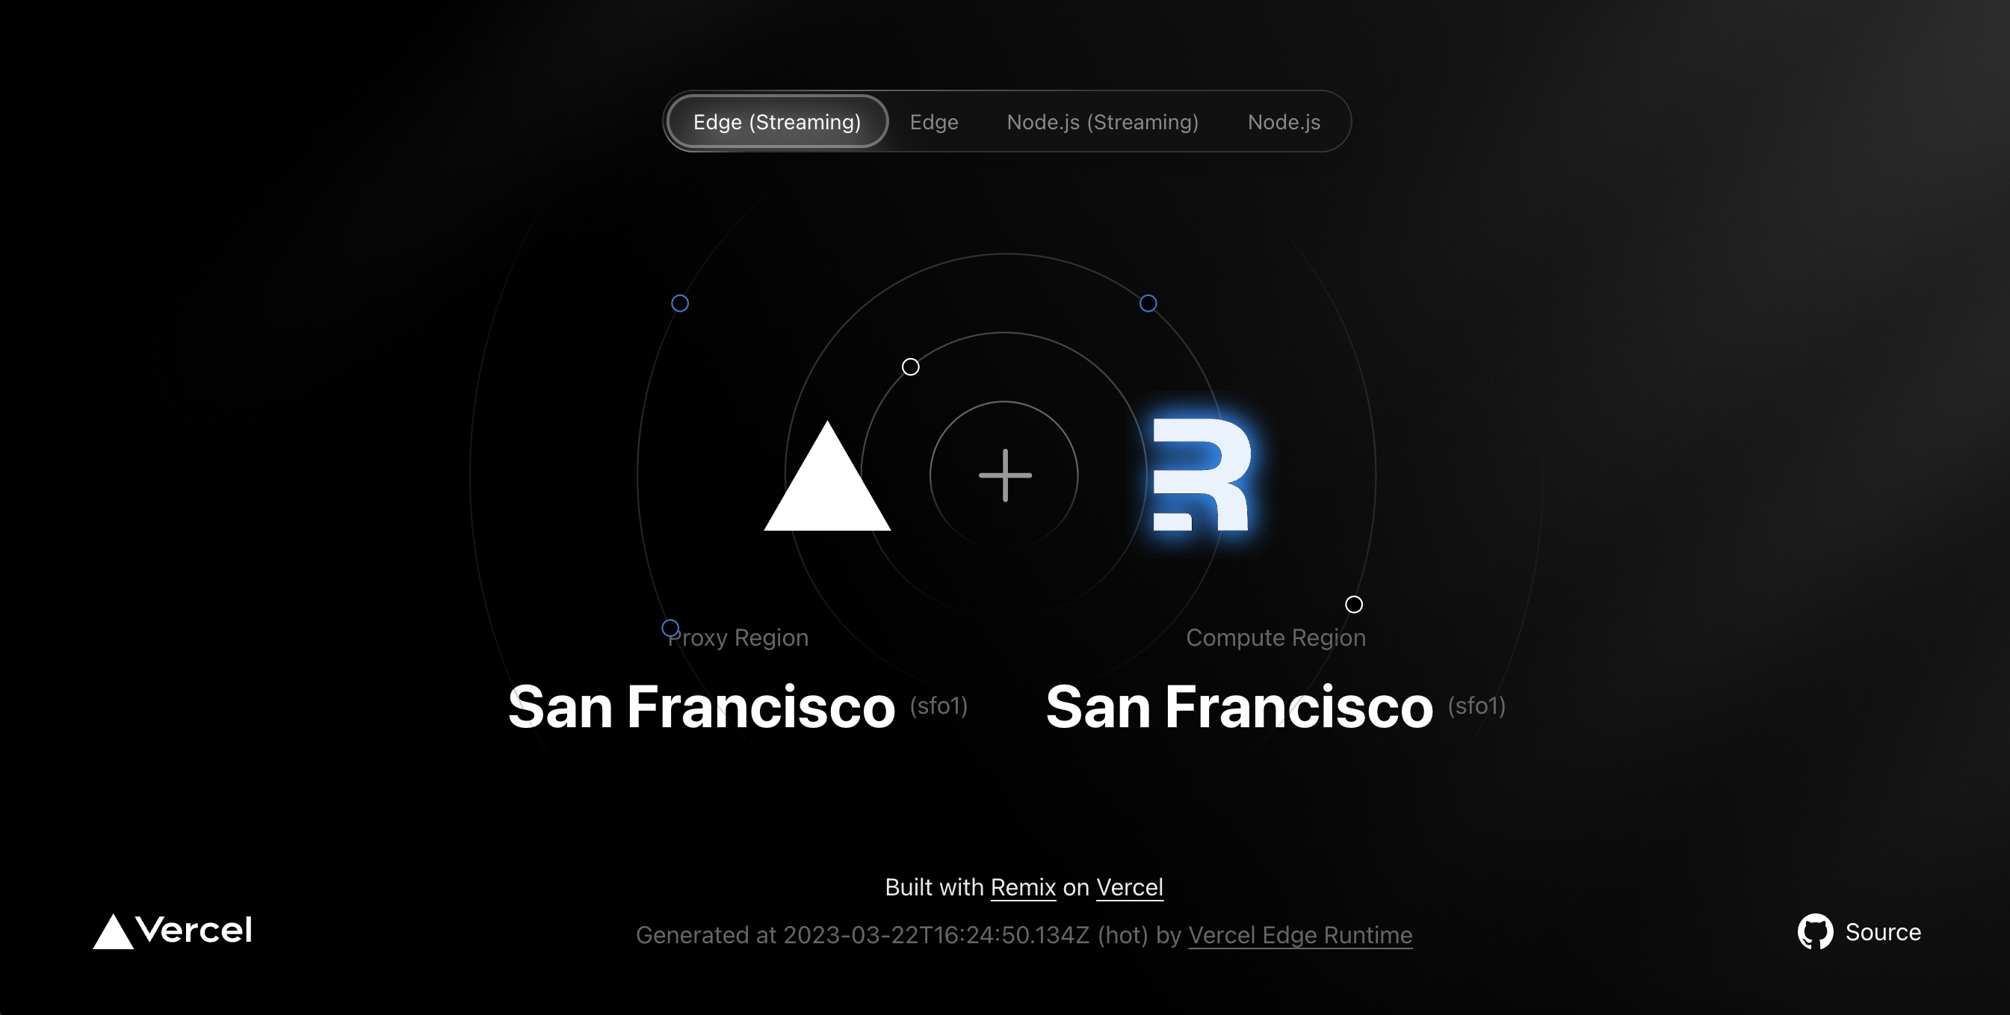
Task: Open the Remix link in footer
Action: click(1023, 888)
